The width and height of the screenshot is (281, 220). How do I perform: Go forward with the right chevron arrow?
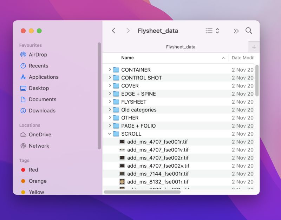click(128, 31)
